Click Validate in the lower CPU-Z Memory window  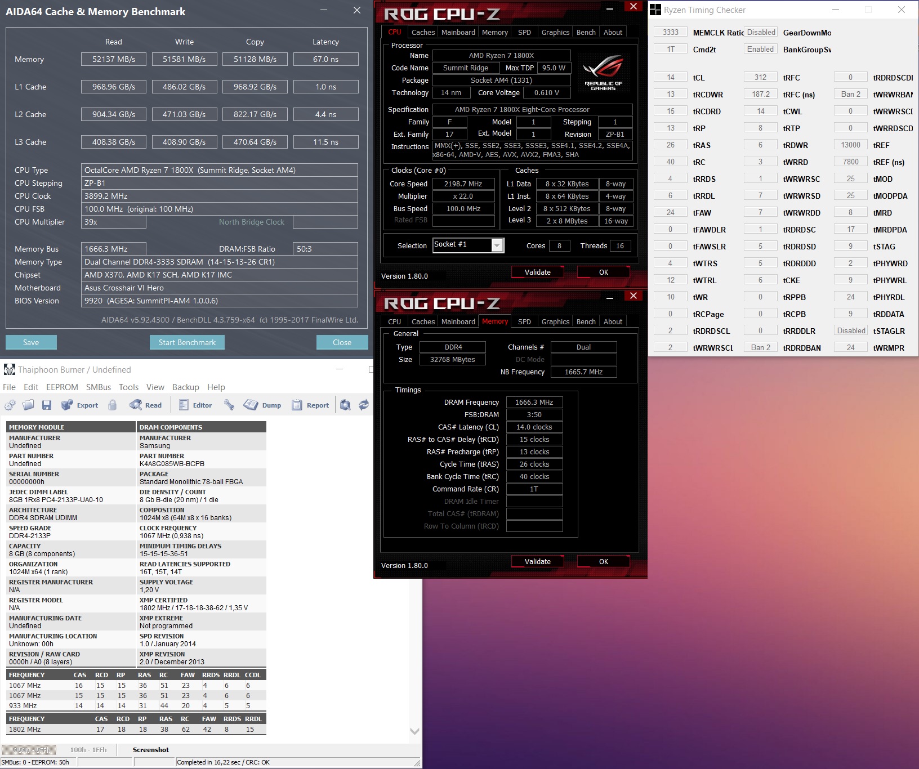538,561
